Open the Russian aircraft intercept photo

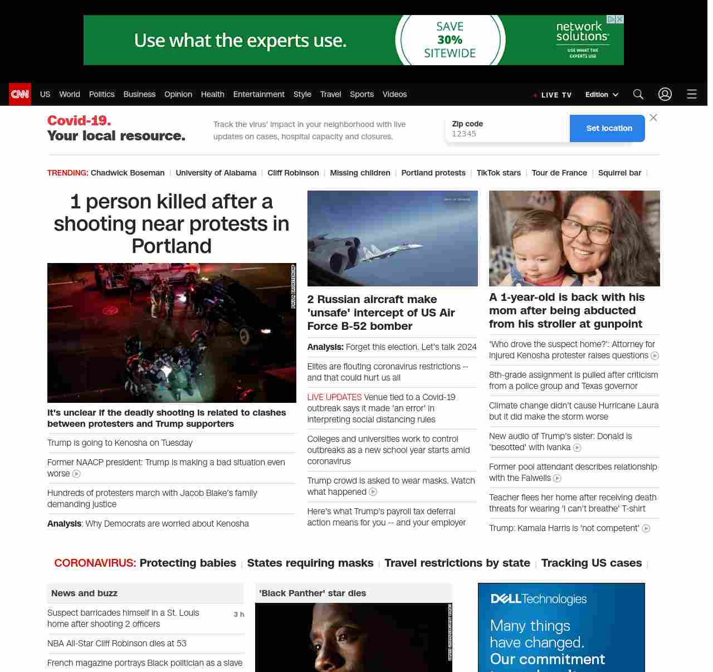click(x=392, y=238)
